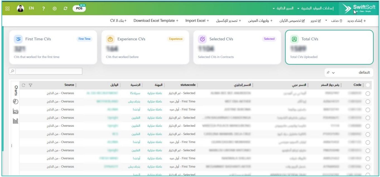Image resolution: width=380 pixels, height=177 pixels.
Task: Sort by the الاسم عربي column header
Action: (x=299, y=85)
